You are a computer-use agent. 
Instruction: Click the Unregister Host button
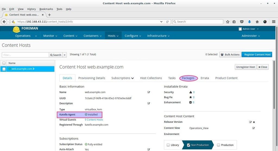tap(245, 67)
